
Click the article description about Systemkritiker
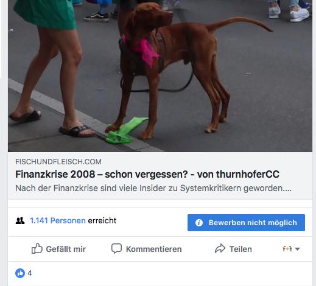click(x=153, y=188)
